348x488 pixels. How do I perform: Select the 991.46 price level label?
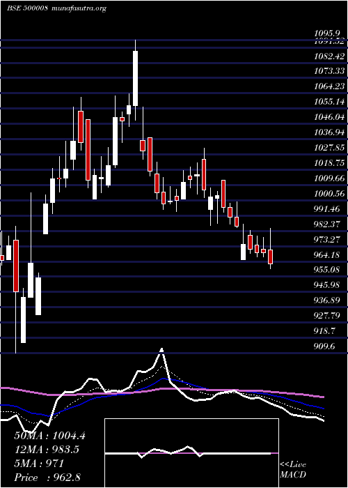pos(327,209)
